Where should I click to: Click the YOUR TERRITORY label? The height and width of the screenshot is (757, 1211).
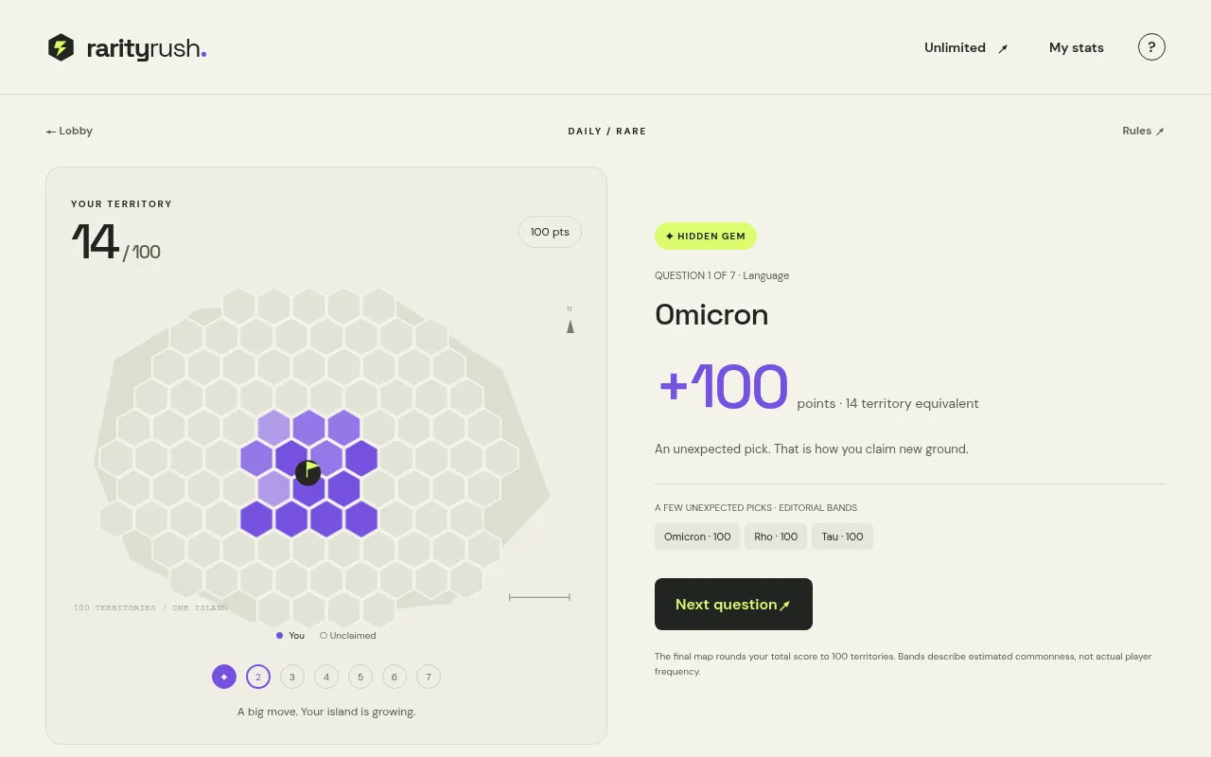pyautogui.click(x=121, y=203)
